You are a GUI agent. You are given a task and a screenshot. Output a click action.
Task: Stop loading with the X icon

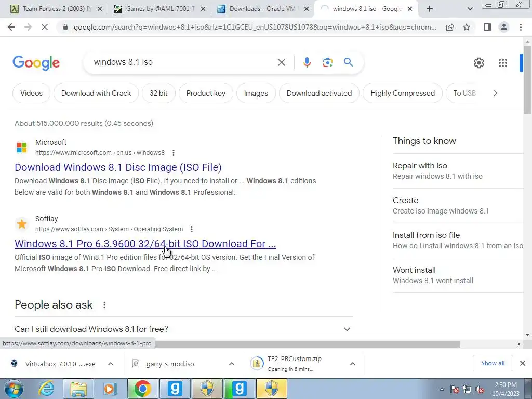(45, 27)
